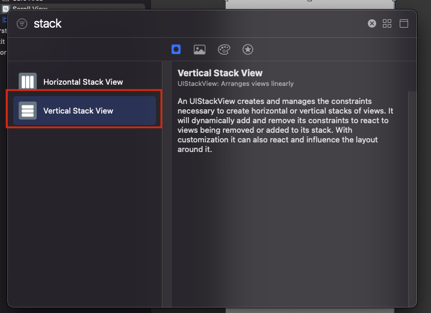This screenshot has height=313, width=431.
Task: Show the Snippets star library tab
Action: coord(247,50)
